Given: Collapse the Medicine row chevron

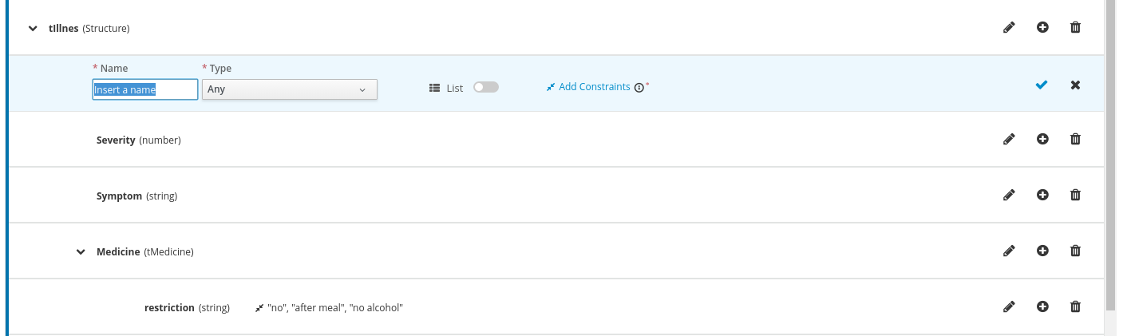Looking at the screenshot, I should coord(81,252).
